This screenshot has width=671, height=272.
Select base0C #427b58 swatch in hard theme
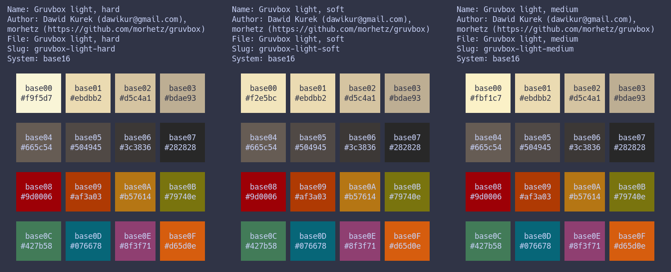[x=39, y=241]
